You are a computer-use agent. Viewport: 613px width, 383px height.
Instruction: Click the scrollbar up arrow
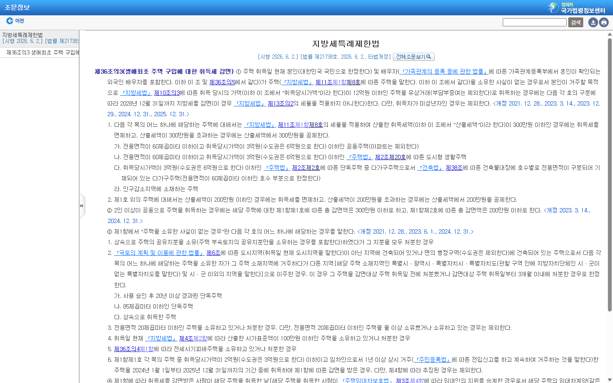click(610, 34)
